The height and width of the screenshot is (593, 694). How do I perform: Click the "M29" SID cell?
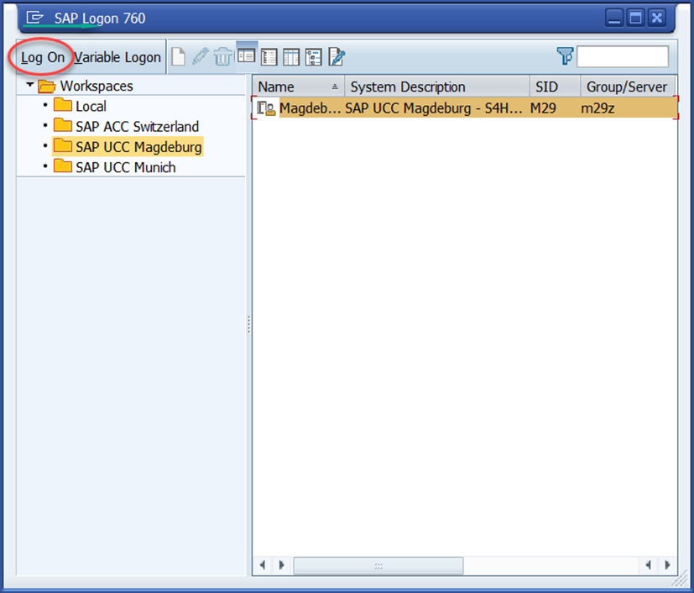(x=543, y=108)
